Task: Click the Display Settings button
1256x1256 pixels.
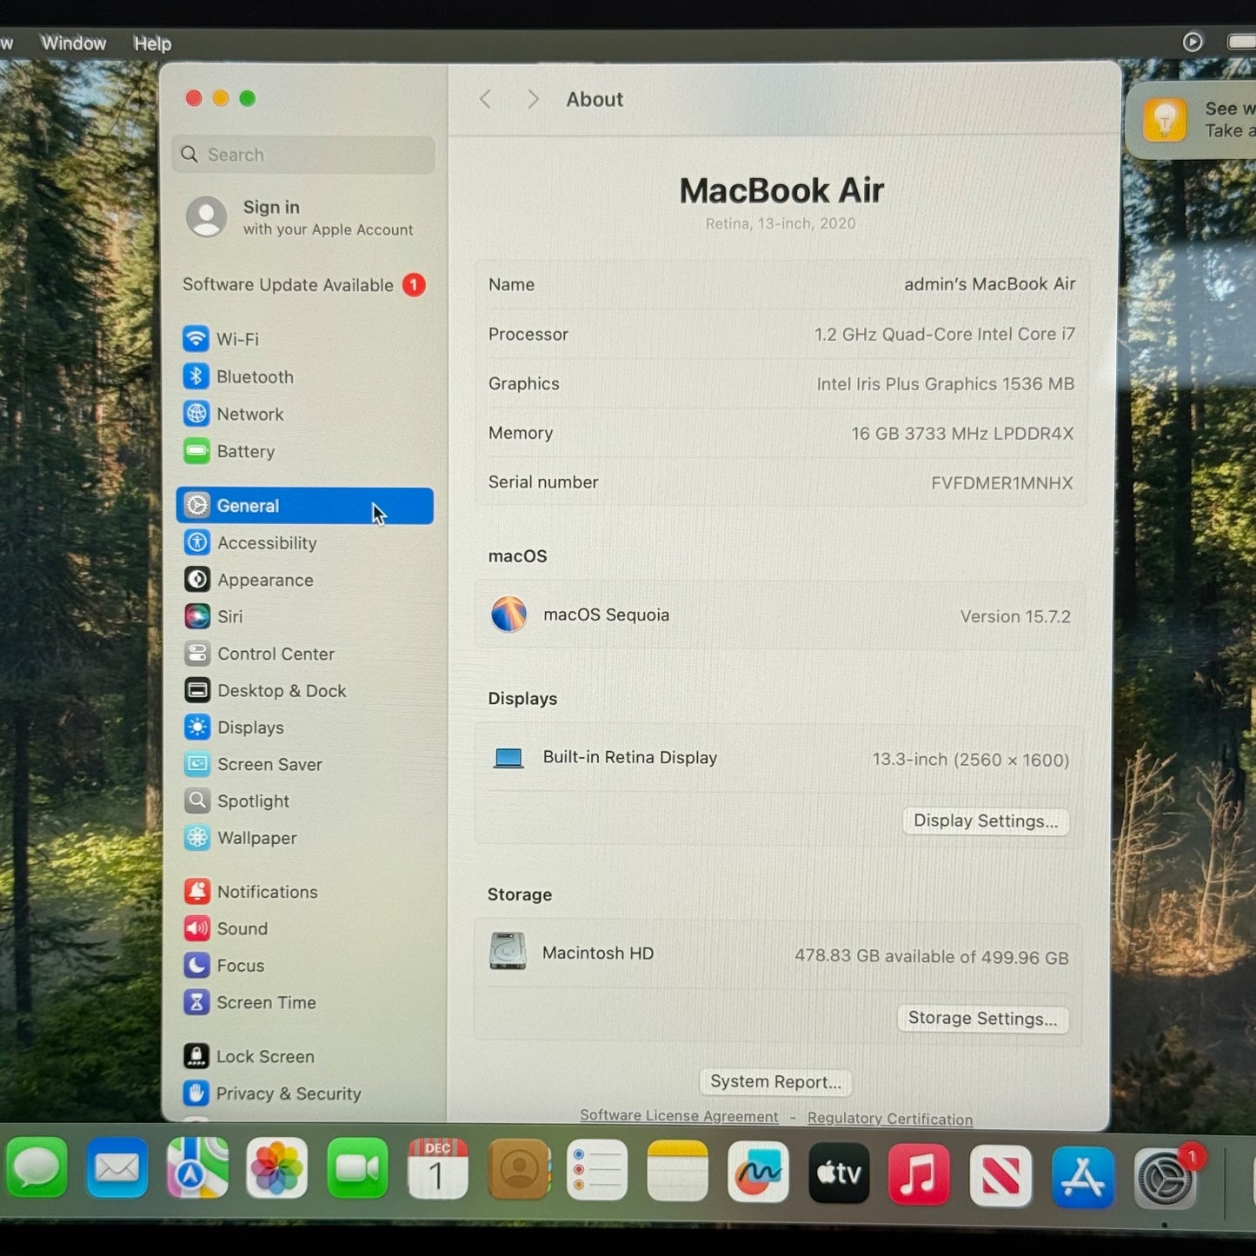Action: pyautogui.click(x=985, y=821)
